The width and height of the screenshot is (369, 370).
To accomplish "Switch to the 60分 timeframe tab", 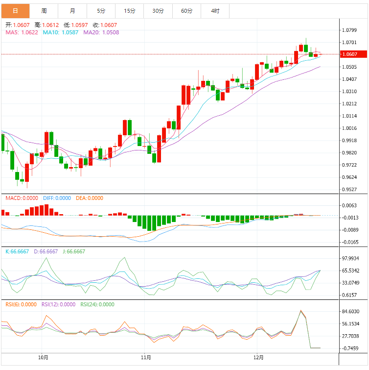I will [186, 11].
